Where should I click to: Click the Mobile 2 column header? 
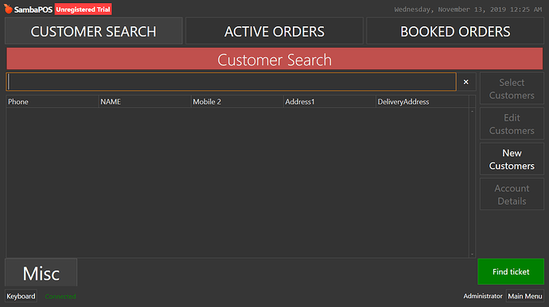237,102
